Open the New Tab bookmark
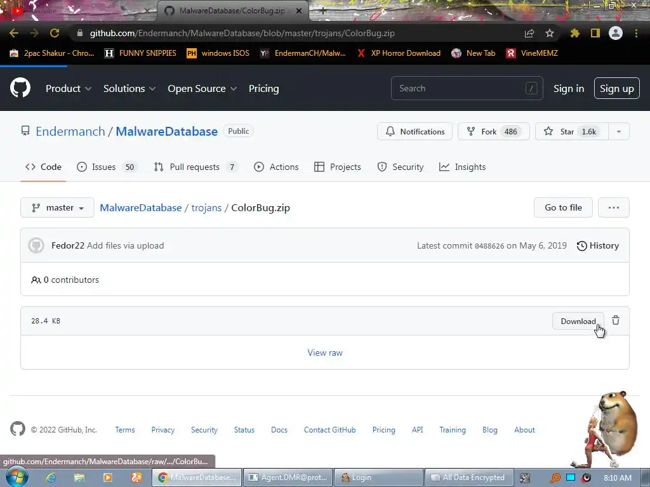The image size is (650, 487). (x=474, y=53)
